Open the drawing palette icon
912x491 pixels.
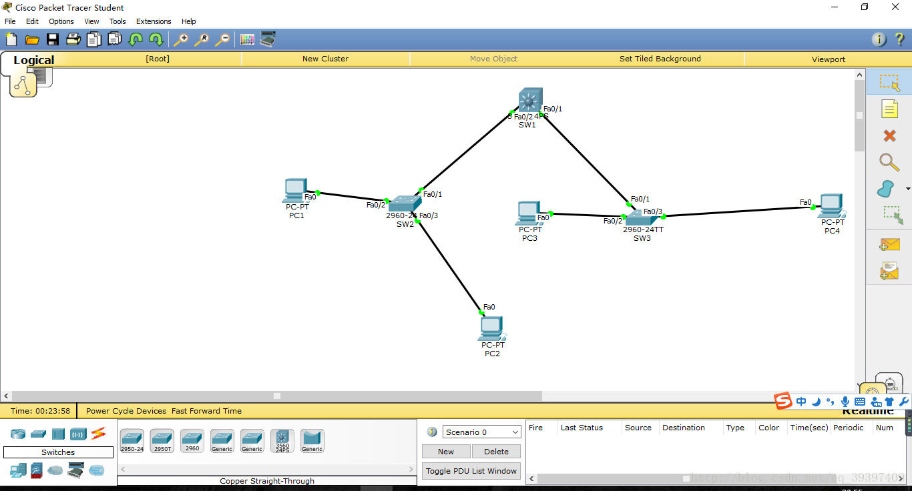[x=248, y=39]
